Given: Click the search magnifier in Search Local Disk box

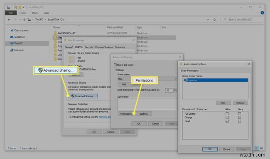Looking at the screenshot, I should click(225, 19).
